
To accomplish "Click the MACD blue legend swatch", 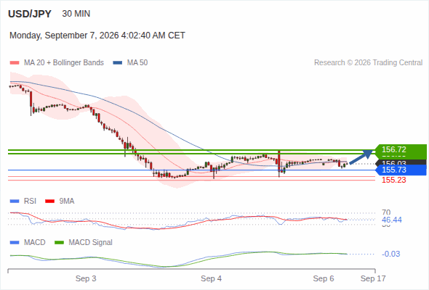I will tap(15, 243).
